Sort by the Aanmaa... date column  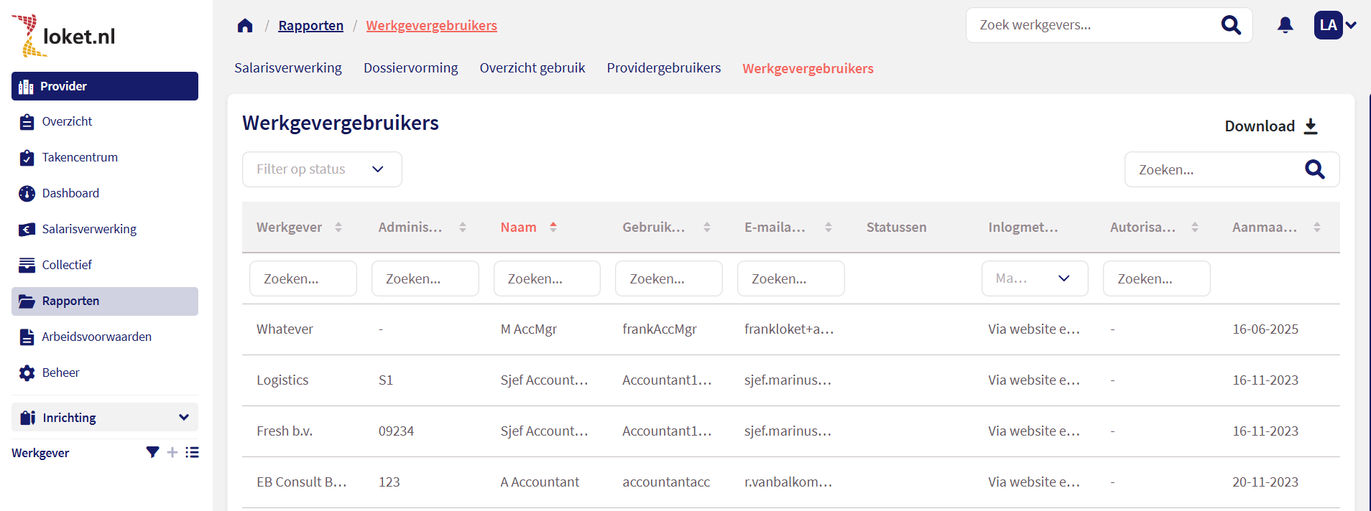coord(1316,228)
